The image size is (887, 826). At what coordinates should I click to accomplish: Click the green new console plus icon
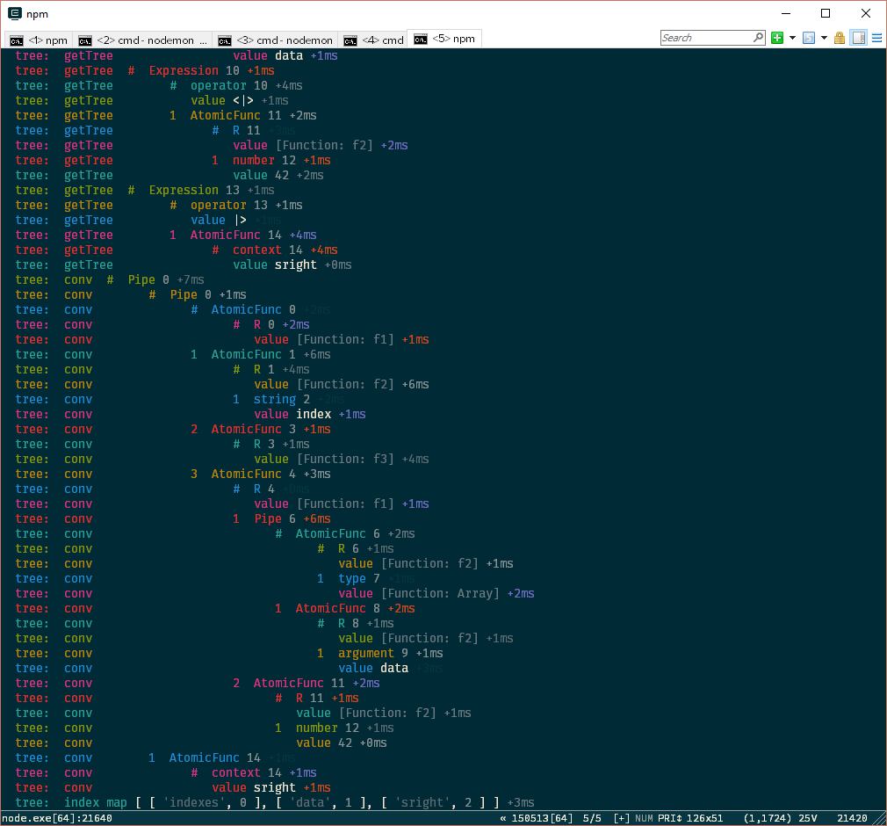[x=777, y=38]
